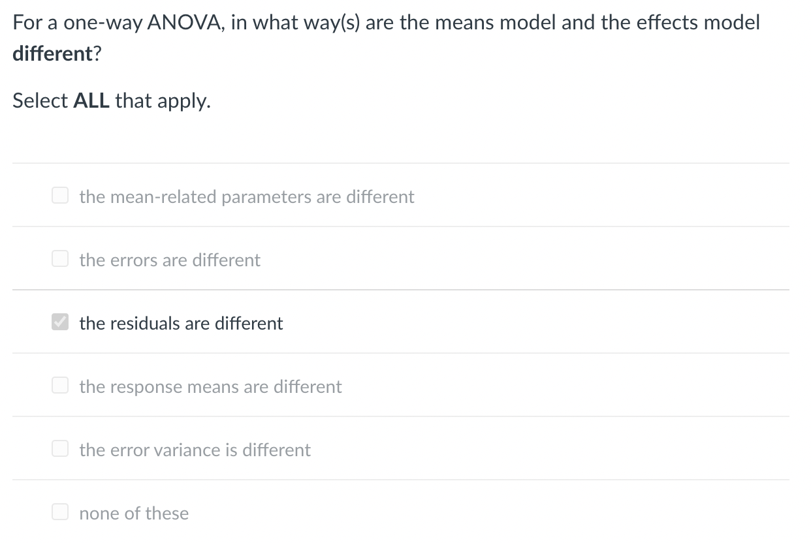Uncheck 'the residuals are different' checkbox
The image size is (811, 543).
coord(59,321)
